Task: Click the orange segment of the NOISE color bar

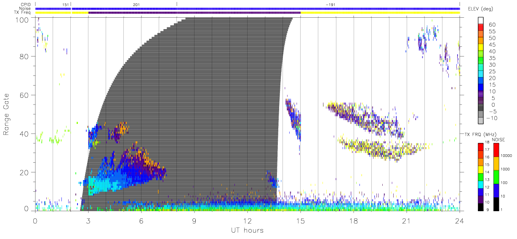Action: pyautogui.click(x=496, y=163)
